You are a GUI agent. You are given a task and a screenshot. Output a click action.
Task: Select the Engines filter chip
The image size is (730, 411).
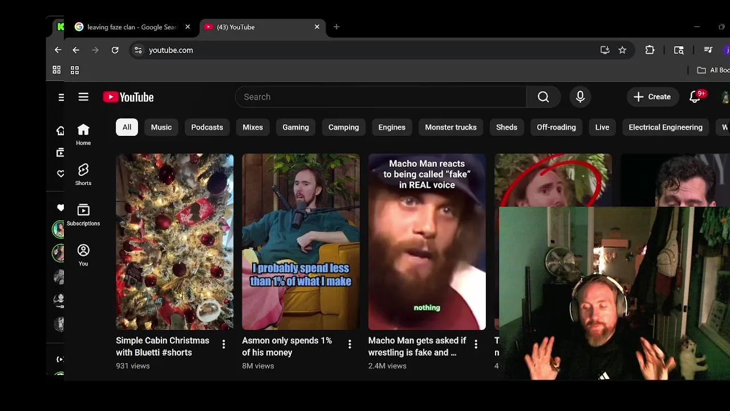(392, 127)
